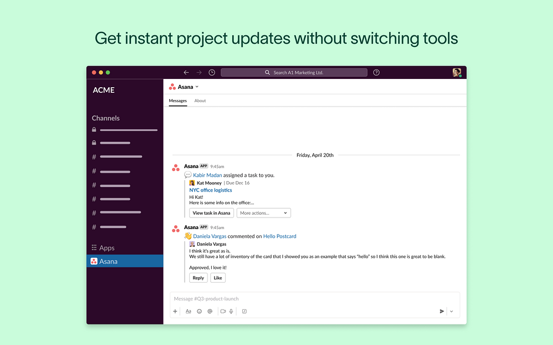Viewport: 553px width, 345px height.
Task: Click Asana avatar on first message
Action: pos(176,168)
